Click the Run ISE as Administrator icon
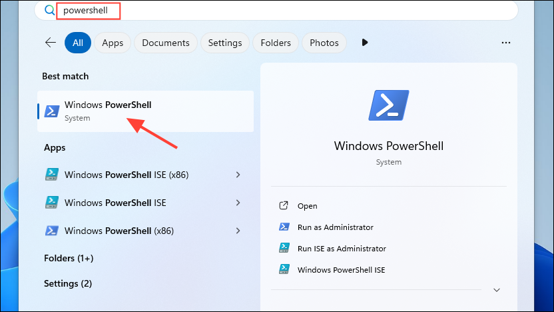Screen dimensions: 554x312 pos(284,248)
